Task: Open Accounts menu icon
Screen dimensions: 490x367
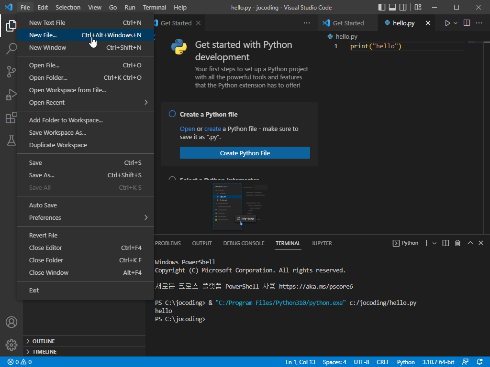Action: [x=11, y=322]
